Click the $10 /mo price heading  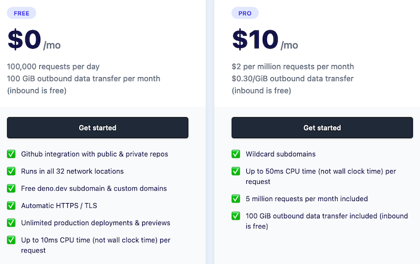point(265,40)
